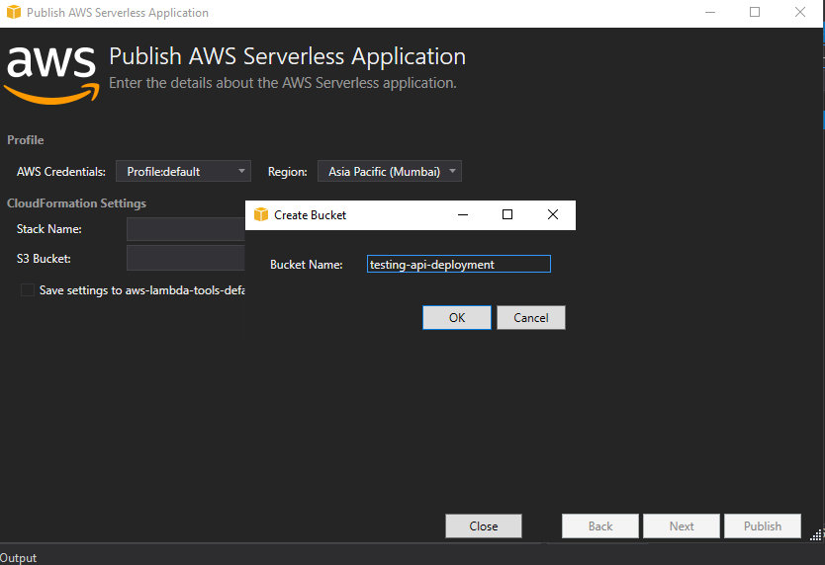Focus the S3 Bucket input field

click(x=186, y=258)
